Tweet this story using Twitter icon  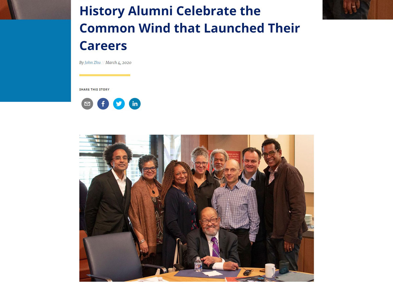[119, 104]
